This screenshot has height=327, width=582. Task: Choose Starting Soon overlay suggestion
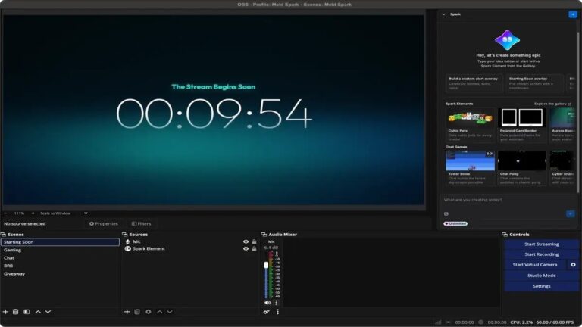pos(534,83)
